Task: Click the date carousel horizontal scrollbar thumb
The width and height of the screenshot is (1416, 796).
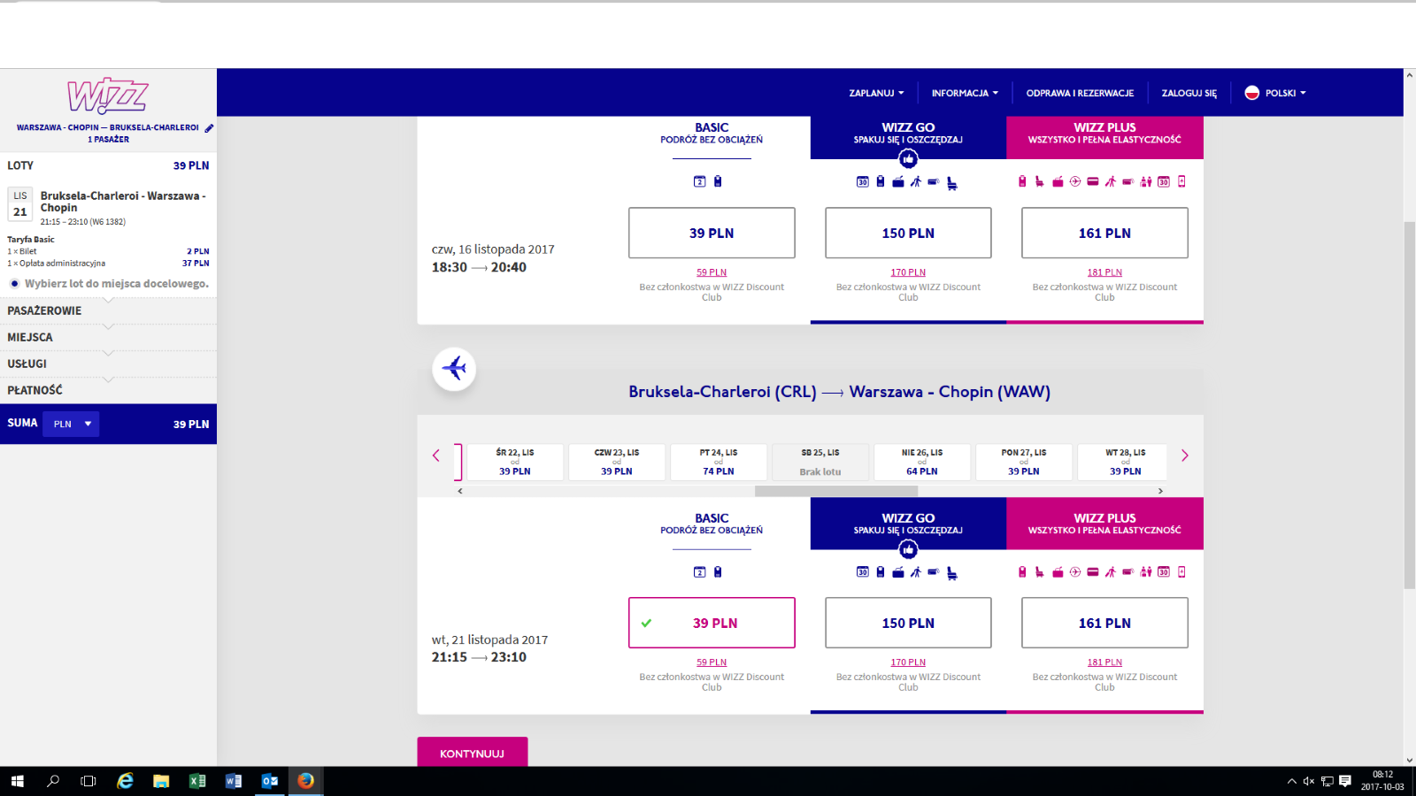Action: pyautogui.click(x=836, y=491)
